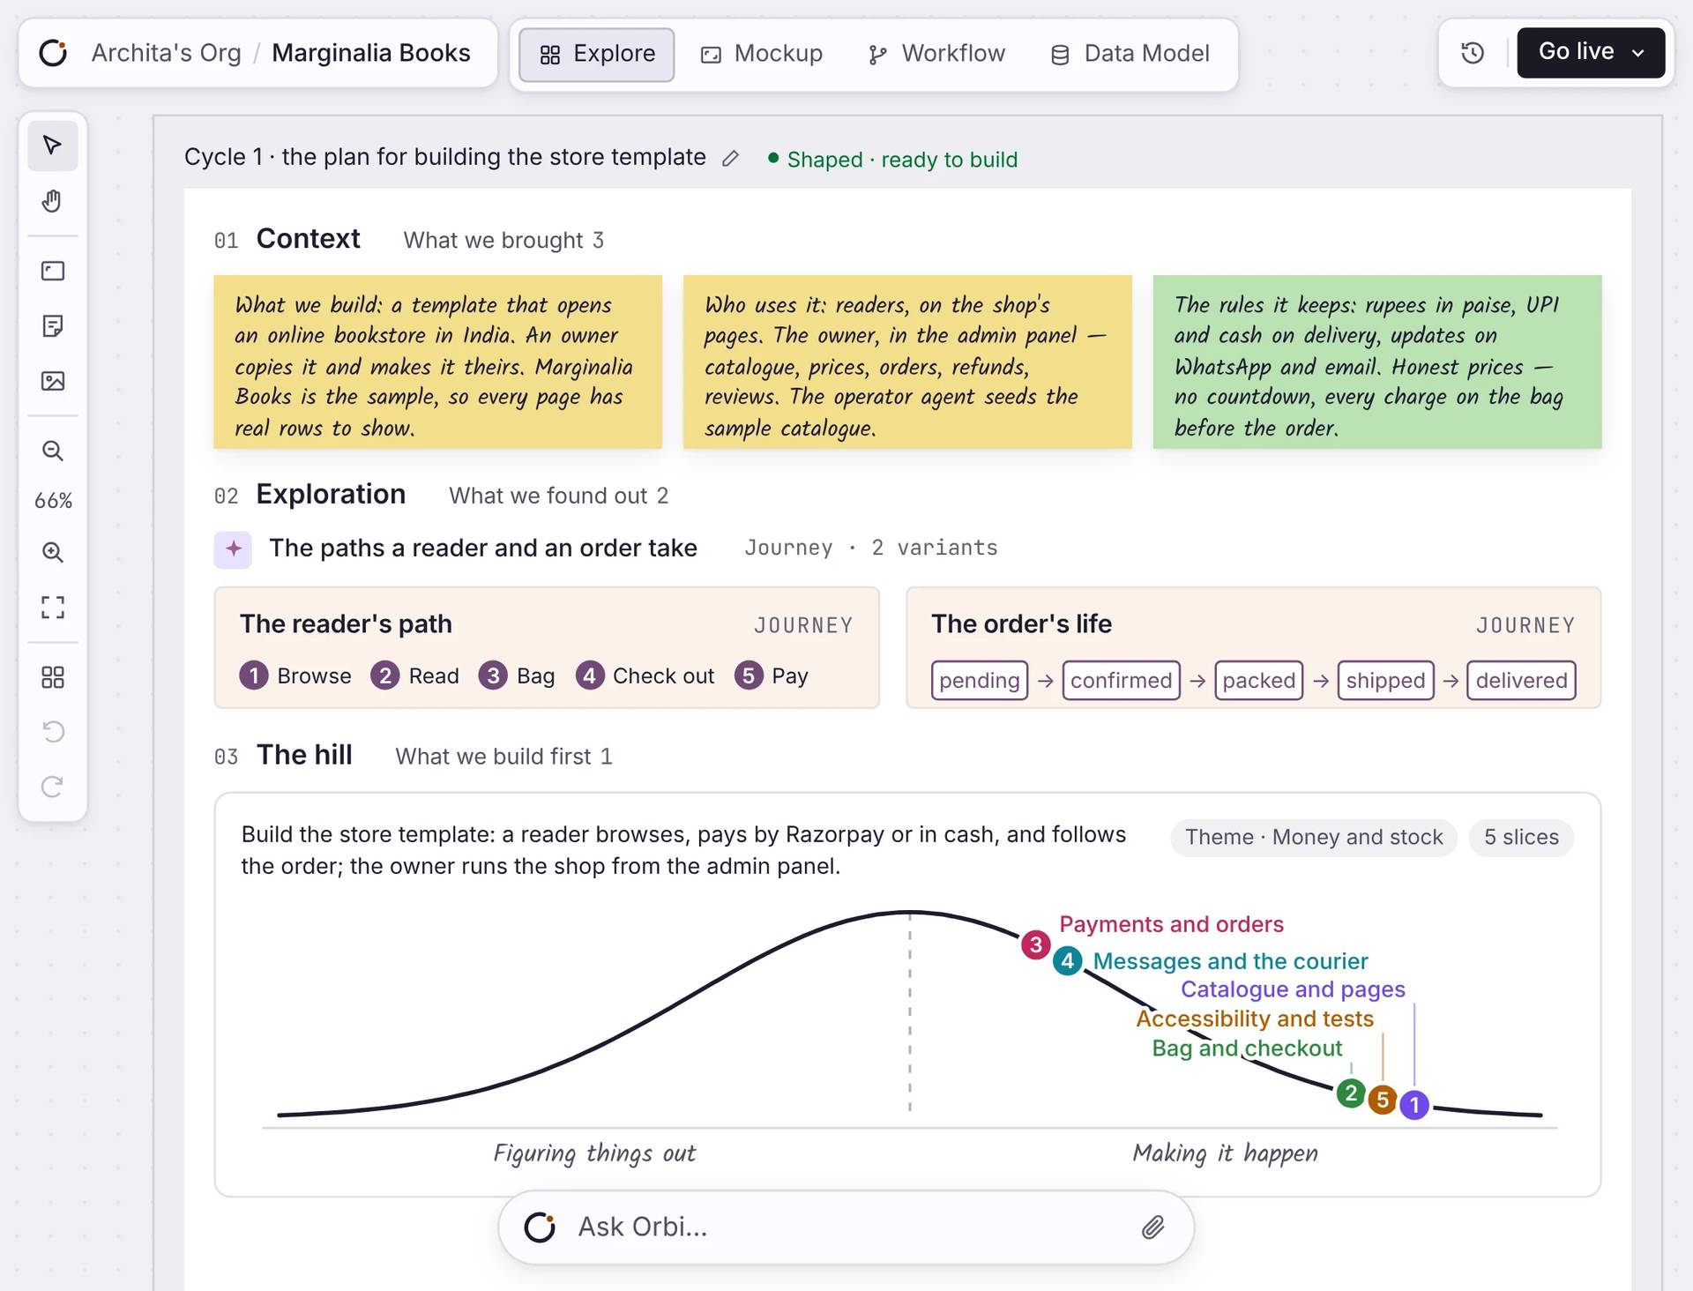Edit the cycle title with the pencil icon
This screenshot has width=1693, height=1291.
click(x=730, y=159)
